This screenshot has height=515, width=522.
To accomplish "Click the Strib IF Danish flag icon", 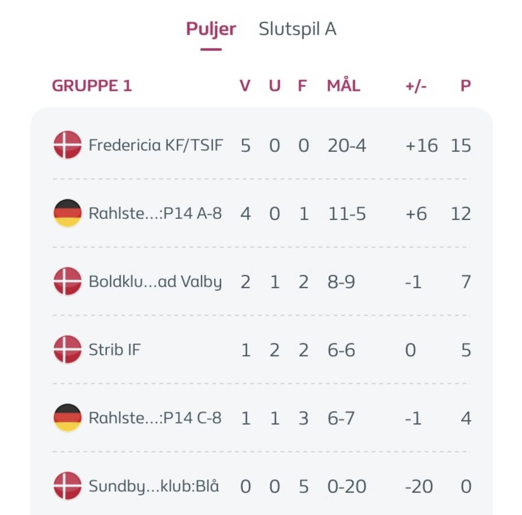I will tap(68, 349).
